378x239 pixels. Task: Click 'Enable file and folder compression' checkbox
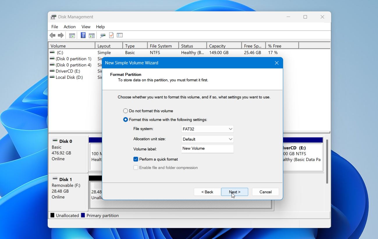tap(136, 168)
